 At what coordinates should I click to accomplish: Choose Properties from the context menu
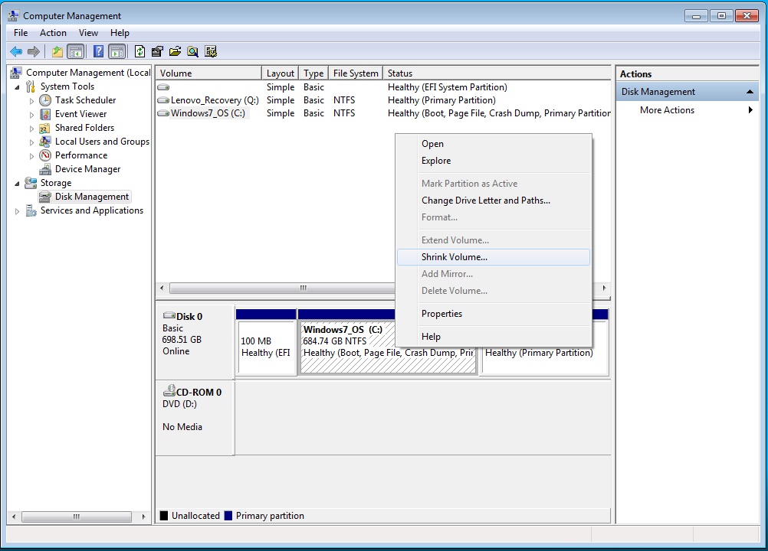pyautogui.click(x=494, y=314)
